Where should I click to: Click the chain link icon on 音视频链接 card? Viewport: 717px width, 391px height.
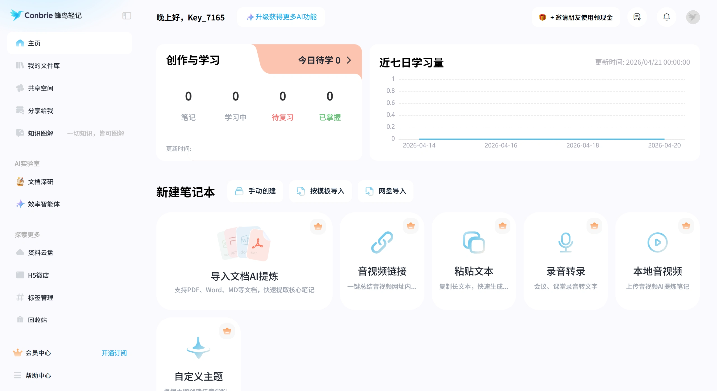pos(382,242)
